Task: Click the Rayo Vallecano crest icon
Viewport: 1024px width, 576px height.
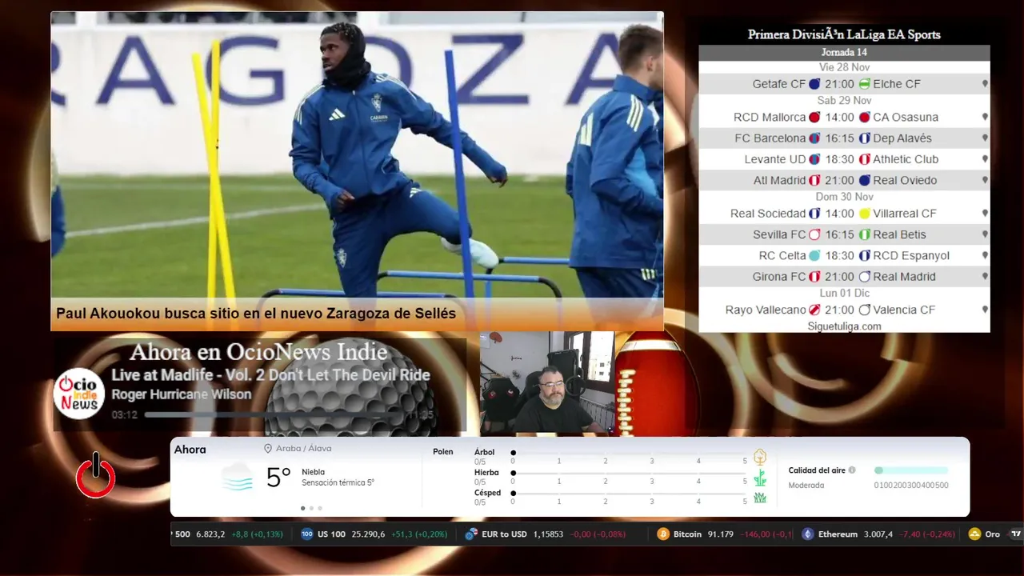Action: pyautogui.click(x=814, y=310)
